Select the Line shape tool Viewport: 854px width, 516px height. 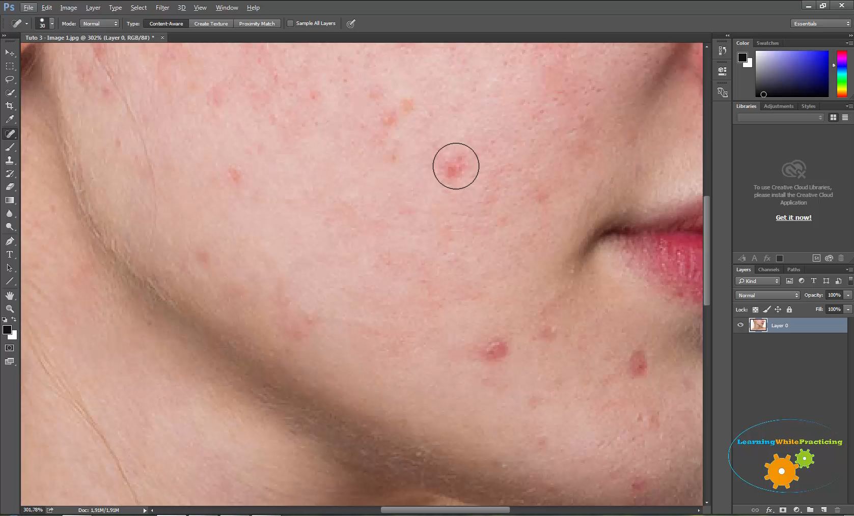10,281
